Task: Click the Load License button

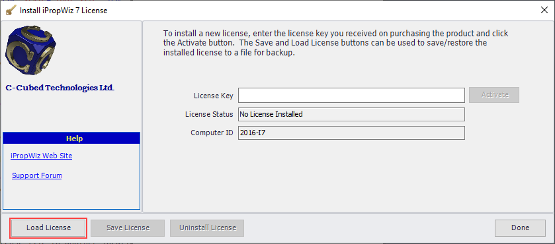Action: (49, 228)
